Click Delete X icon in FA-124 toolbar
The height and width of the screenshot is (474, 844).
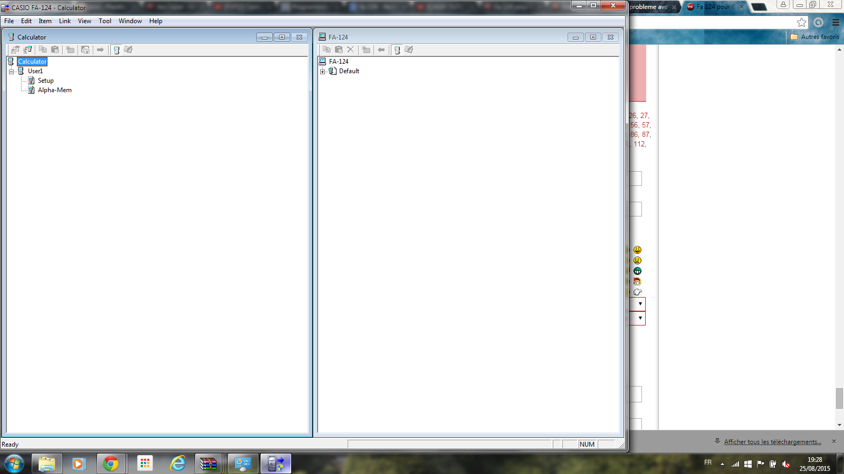coord(350,50)
